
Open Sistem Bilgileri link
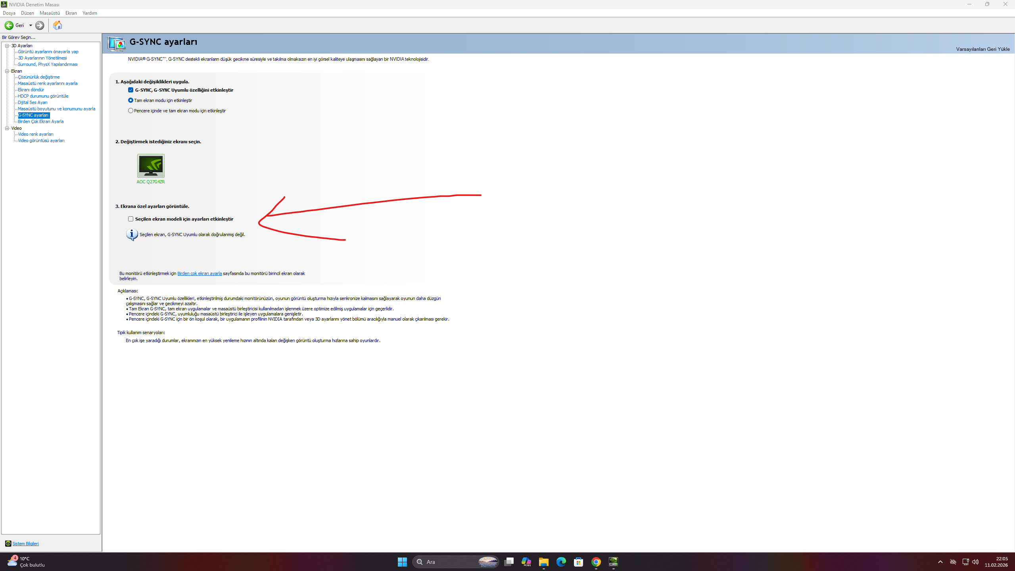pos(25,544)
